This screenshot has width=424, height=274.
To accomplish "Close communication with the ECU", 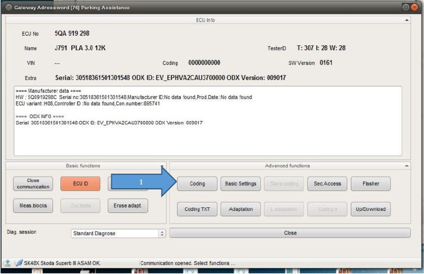I will pyautogui.click(x=33, y=184).
